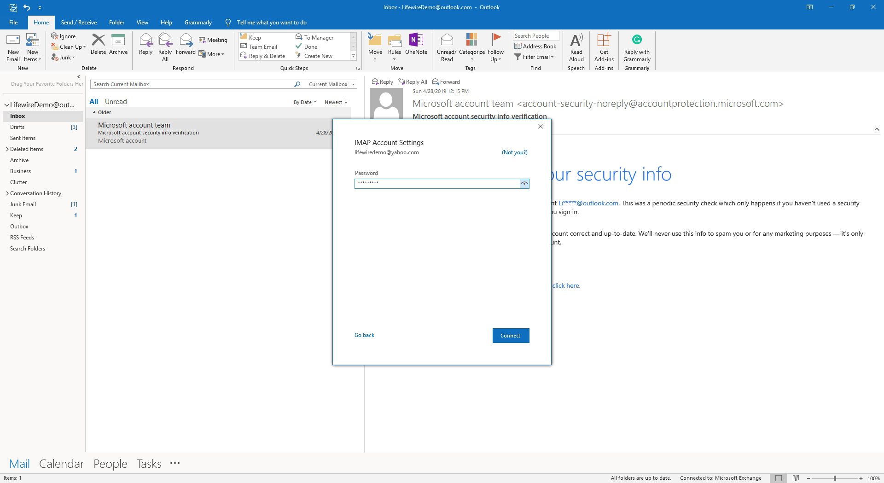884x483 pixels.
Task: Click the Li*****@outlook.com link
Action: click(588, 203)
